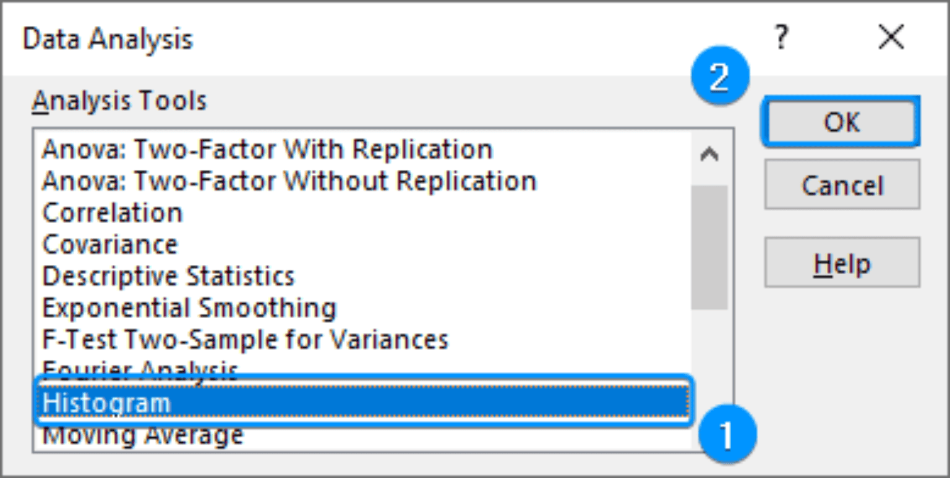Select Descriptive Statistics in the list

168,276
